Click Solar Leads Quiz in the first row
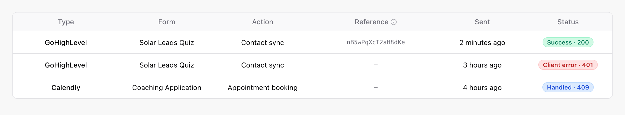 click(x=167, y=42)
